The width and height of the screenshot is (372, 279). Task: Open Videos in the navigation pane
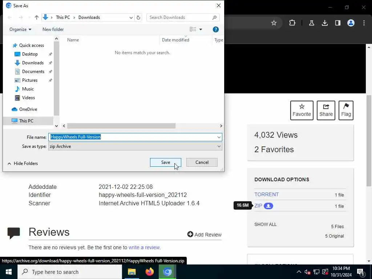28,98
